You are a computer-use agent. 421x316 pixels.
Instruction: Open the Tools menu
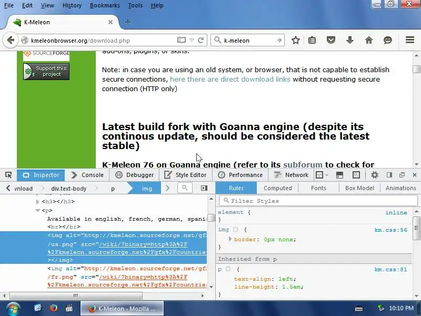[x=135, y=5]
